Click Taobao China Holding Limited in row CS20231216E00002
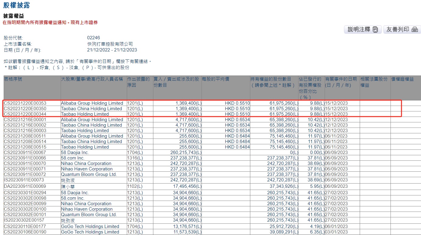Screen dimensions: 421x235 [91, 125]
